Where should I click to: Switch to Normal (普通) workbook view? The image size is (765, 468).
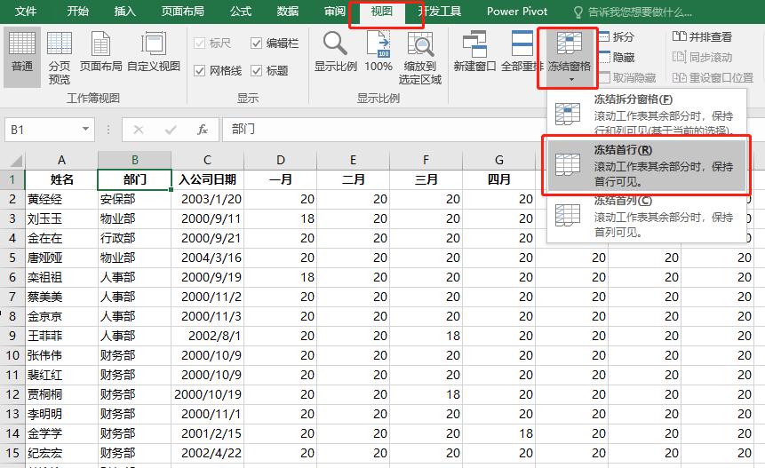pyautogui.click(x=22, y=57)
